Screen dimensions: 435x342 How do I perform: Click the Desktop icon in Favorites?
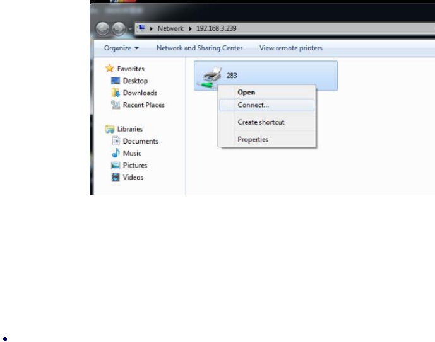[116, 81]
